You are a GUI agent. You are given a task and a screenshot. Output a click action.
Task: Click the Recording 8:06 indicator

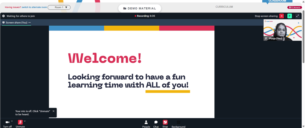[x=145, y=16]
